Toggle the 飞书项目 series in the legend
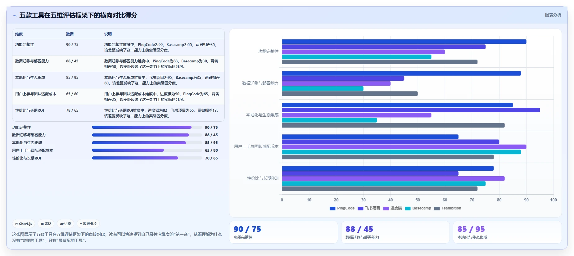Viewport: 574px width, 256px height. click(x=369, y=208)
